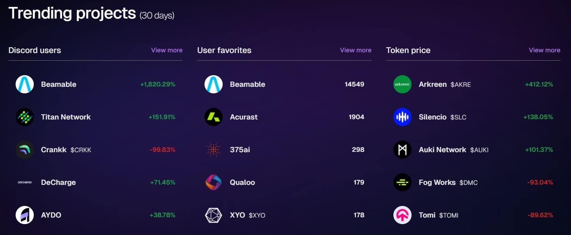The image size is (571, 235).
Task: Click View more for User favorites
Action: click(x=356, y=50)
